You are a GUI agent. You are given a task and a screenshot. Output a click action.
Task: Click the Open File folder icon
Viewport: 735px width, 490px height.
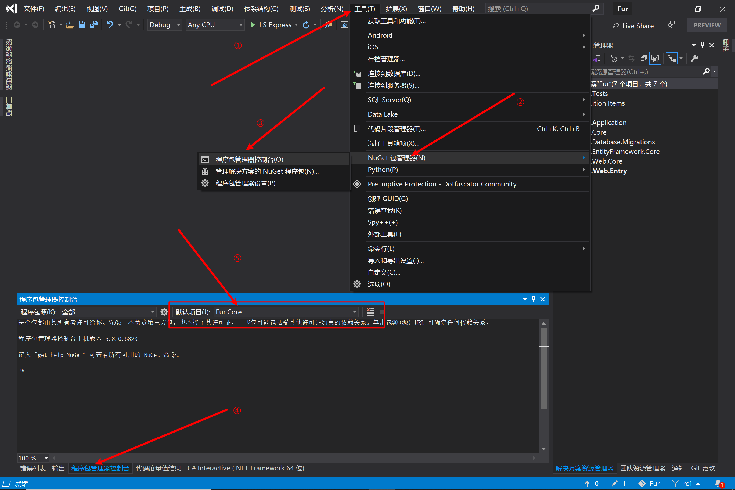point(70,25)
